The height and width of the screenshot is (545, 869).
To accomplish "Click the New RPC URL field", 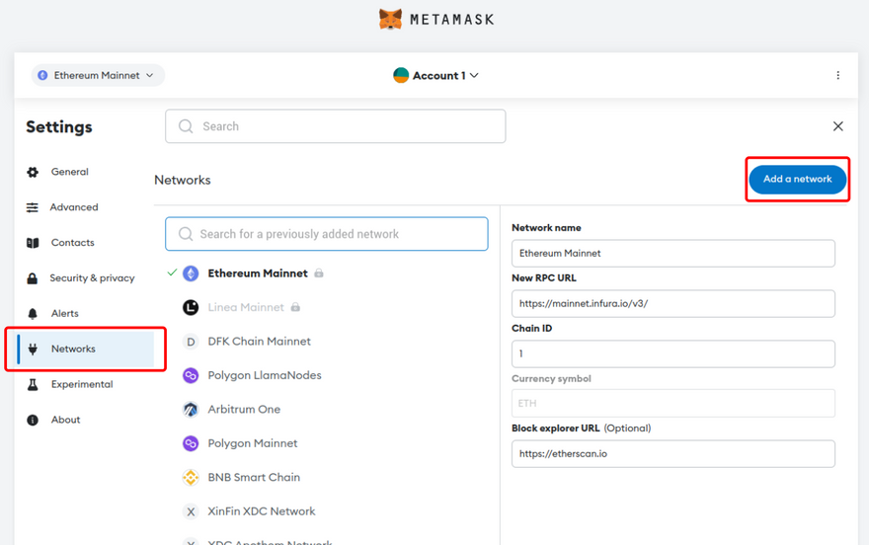I will click(672, 304).
